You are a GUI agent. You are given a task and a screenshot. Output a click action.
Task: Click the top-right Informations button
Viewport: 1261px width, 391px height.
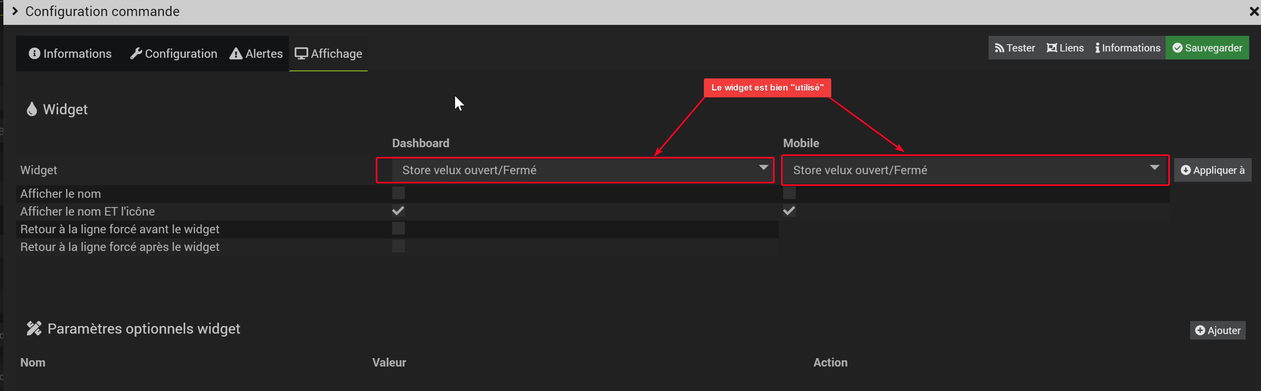(1127, 48)
